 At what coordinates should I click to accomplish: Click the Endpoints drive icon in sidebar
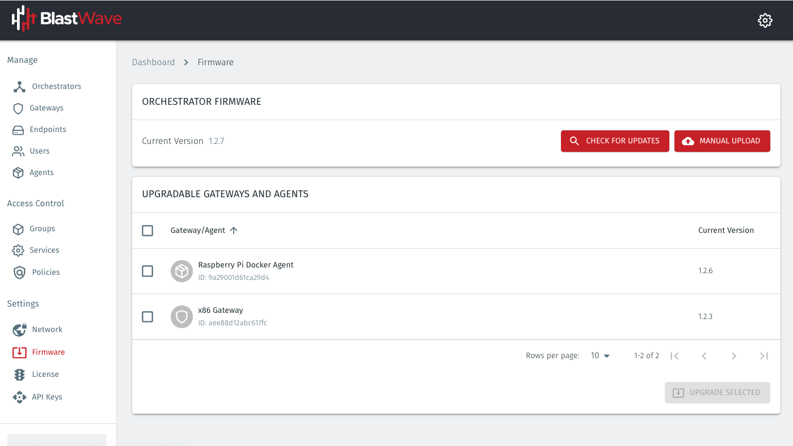click(x=18, y=130)
